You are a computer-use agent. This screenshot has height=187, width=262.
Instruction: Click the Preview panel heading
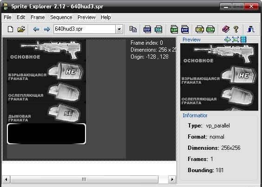[x=191, y=40]
